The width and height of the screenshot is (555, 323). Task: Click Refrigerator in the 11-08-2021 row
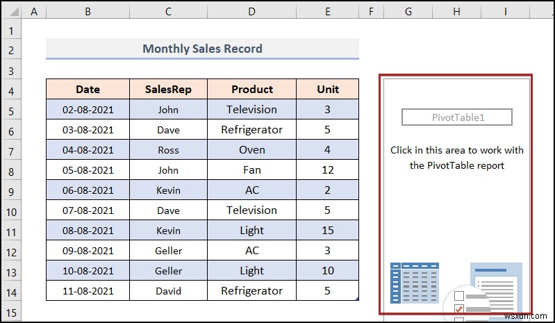(x=251, y=291)
